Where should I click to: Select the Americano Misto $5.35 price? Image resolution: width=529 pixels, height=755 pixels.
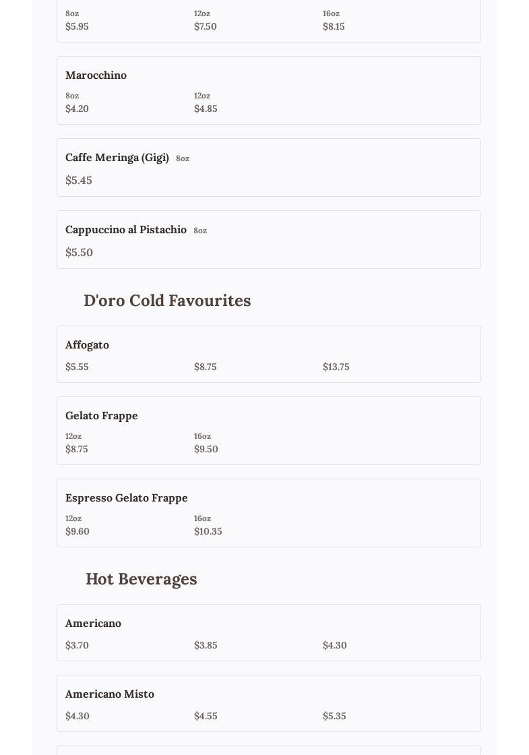[x=334, y=716]
